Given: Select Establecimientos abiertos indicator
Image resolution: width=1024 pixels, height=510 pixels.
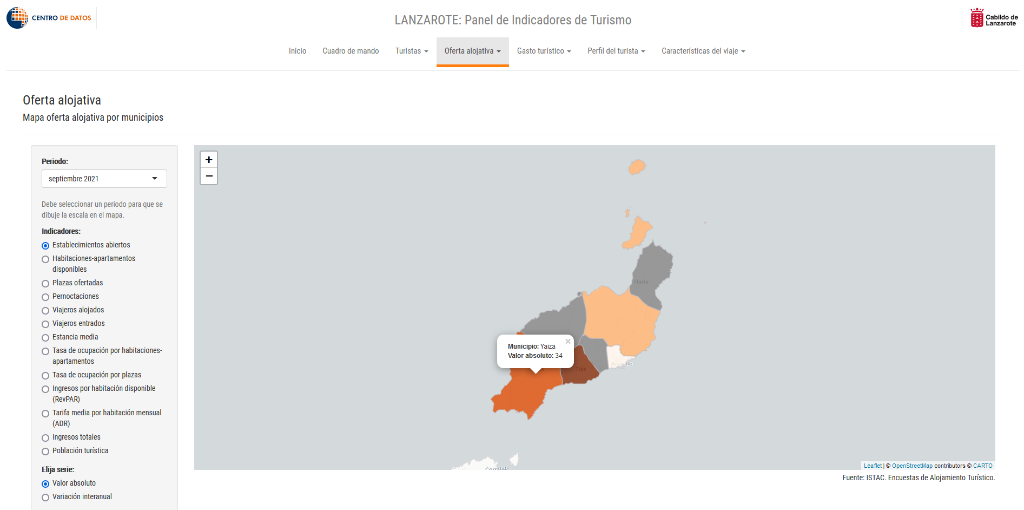Looking at the screenshot, I should click(x=45, y=246).
